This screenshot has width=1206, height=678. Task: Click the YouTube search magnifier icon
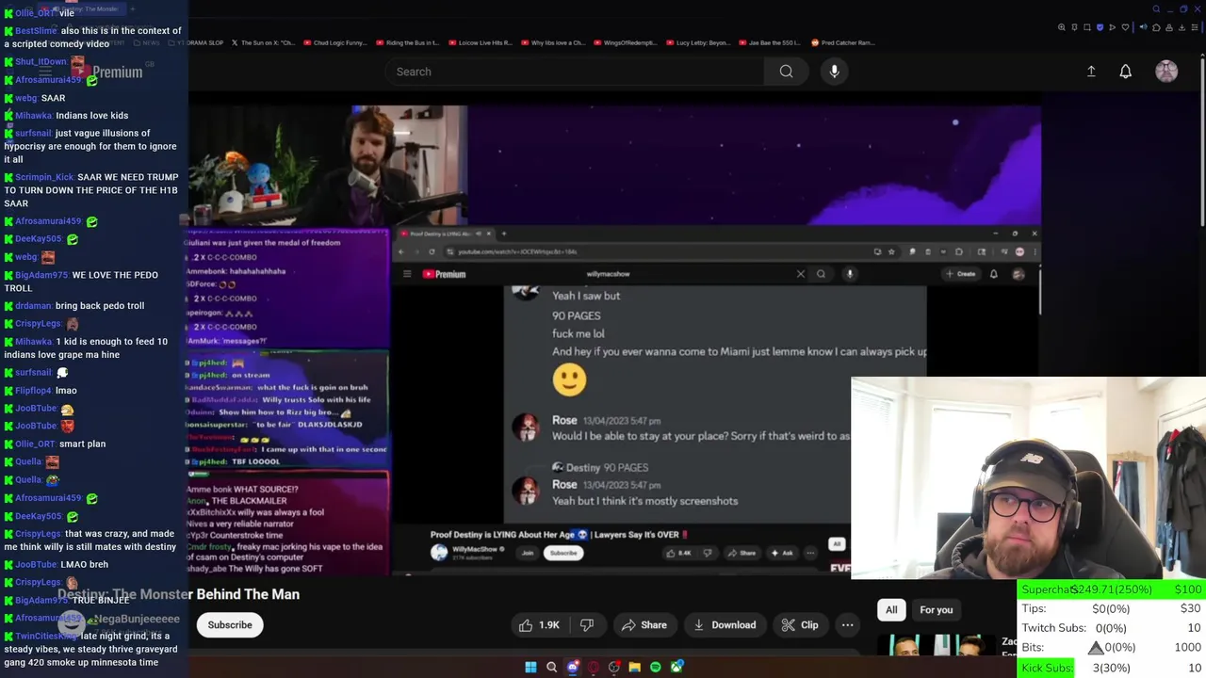[x=786, y=72]
